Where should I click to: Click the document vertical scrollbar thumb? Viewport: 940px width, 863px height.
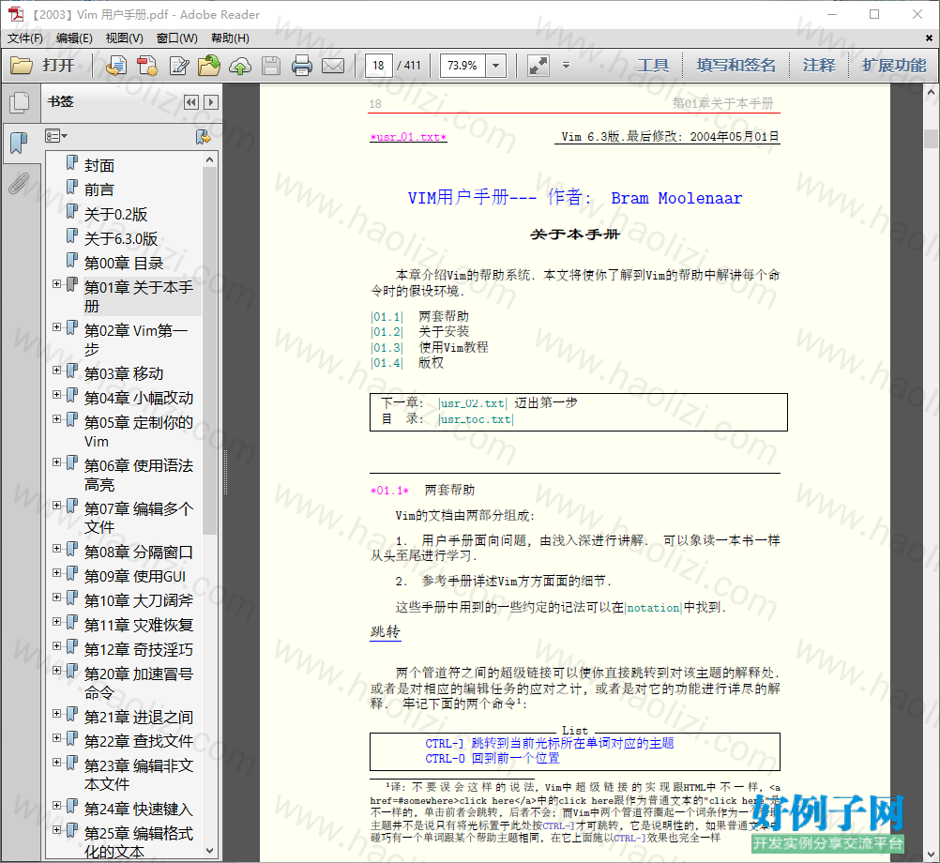tap(931, 139)
